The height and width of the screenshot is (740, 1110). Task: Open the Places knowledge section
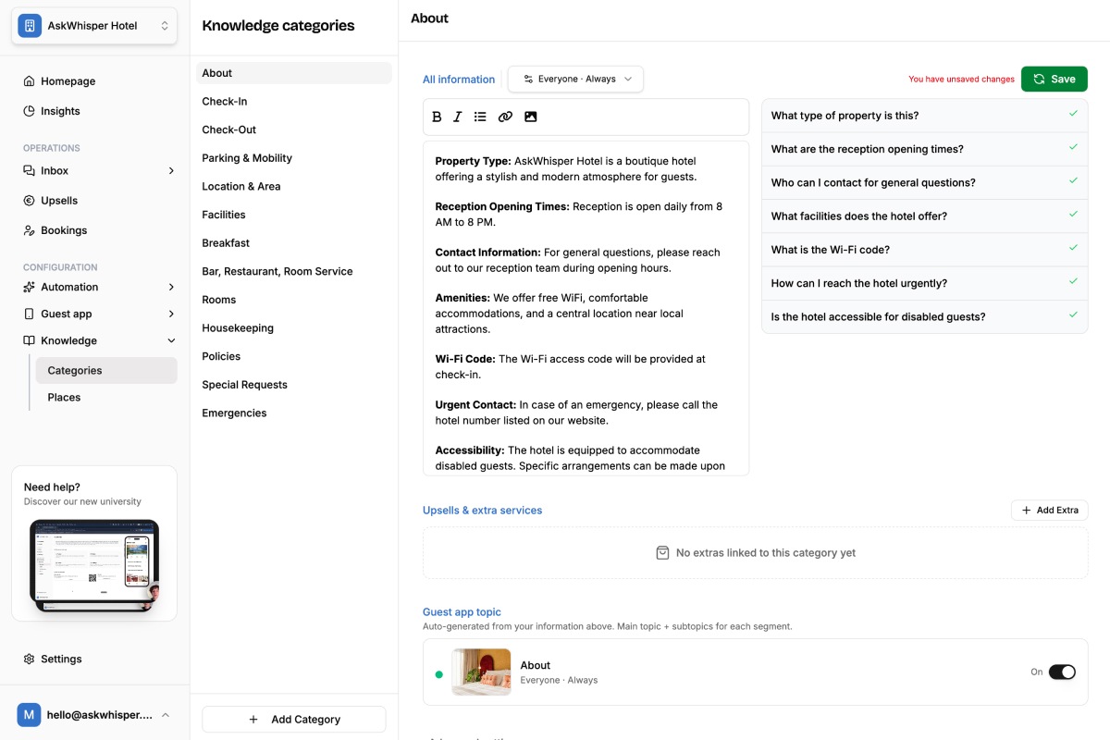(x=64, y=398)
